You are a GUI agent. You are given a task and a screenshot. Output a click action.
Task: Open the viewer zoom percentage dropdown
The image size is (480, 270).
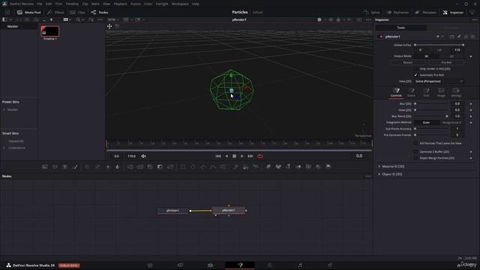point(113,19)
